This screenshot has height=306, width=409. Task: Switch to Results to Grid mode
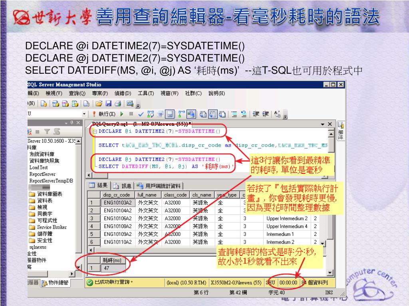click(x=212, y=114)
